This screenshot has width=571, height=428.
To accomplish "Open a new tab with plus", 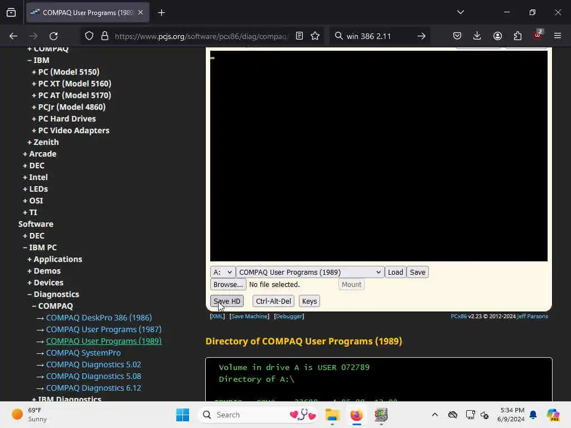I will coord(161,13).
